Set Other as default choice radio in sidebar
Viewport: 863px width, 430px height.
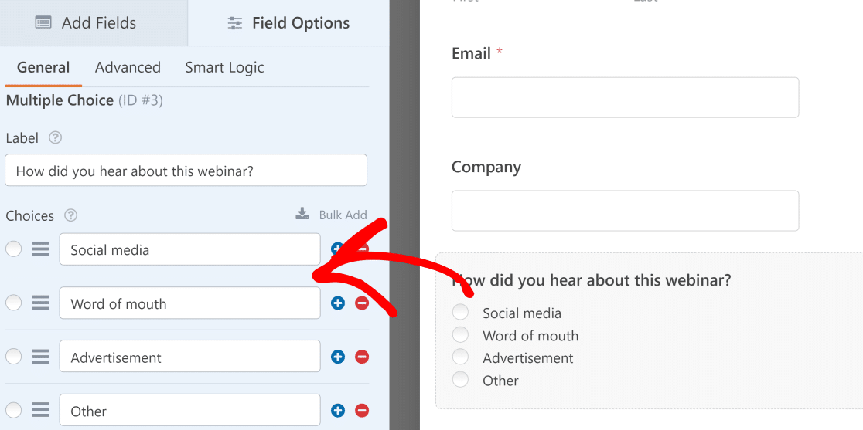coord(13,410)
